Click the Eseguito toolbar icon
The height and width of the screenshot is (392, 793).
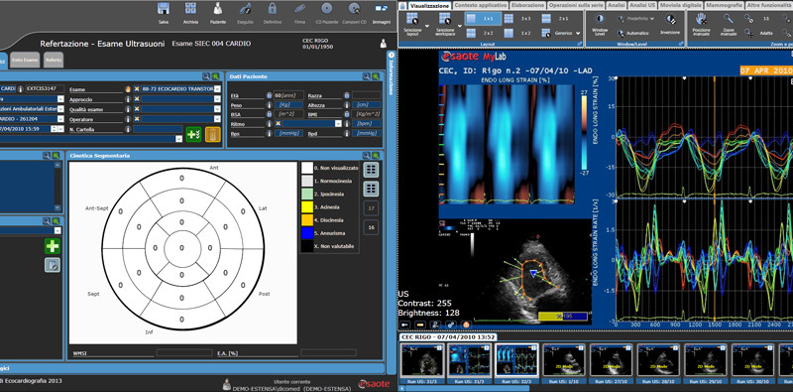(245, 9)
